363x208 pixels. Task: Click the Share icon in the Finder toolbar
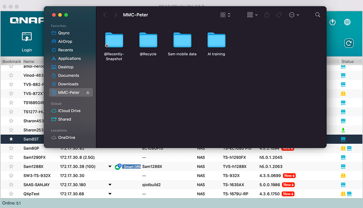coord(266,15)
